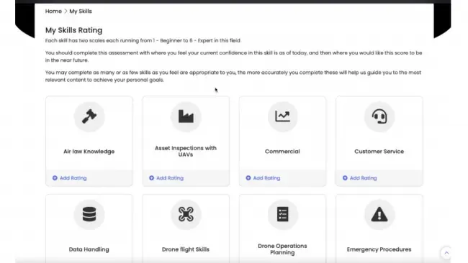Click the My Skills breadcrumb item
The image size is (468, 263).
(81, 11)
